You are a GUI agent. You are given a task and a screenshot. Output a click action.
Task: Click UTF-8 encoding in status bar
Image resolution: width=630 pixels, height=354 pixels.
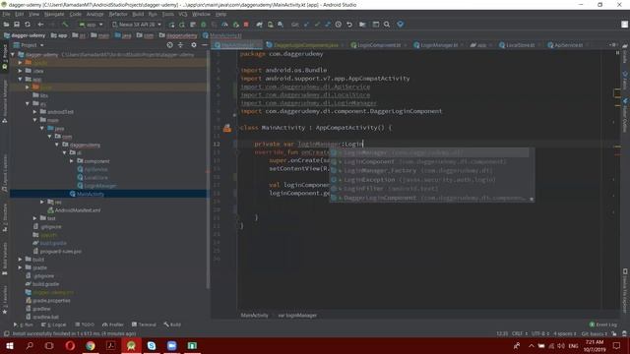(540, 333)
